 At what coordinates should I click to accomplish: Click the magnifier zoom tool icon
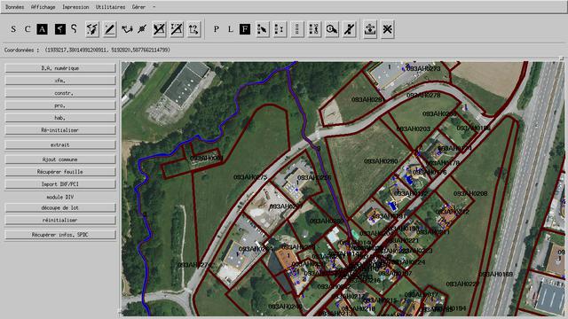point(332,29)
